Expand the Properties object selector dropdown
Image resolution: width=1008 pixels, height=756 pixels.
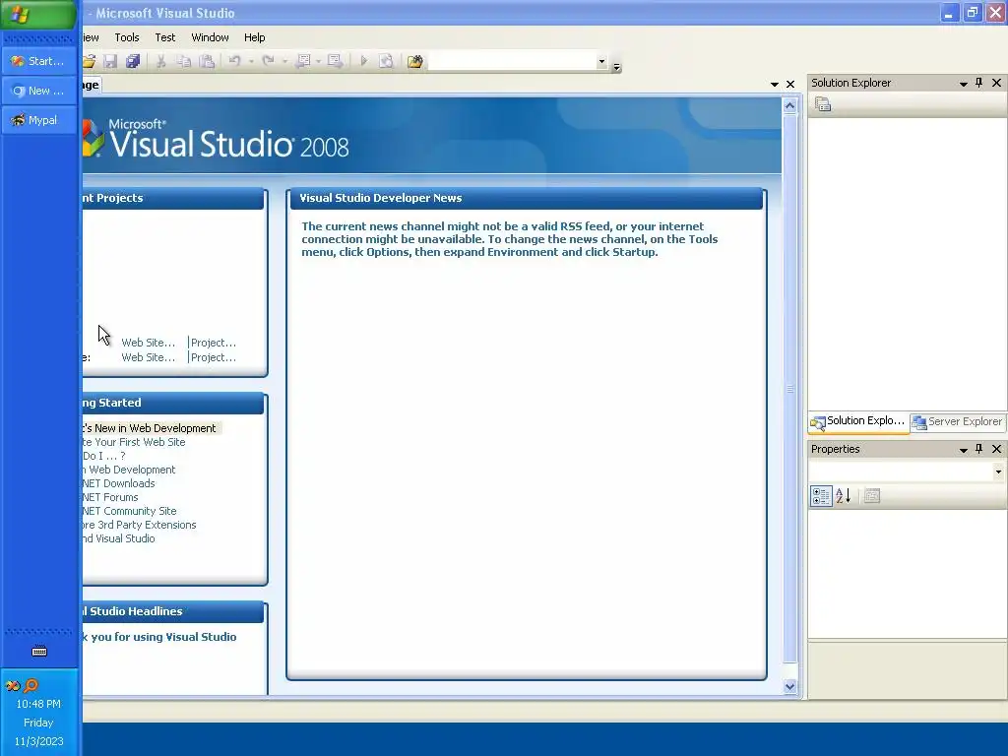[x=998, y=472]
